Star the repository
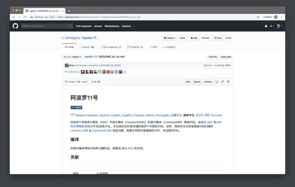 (194, 38)
